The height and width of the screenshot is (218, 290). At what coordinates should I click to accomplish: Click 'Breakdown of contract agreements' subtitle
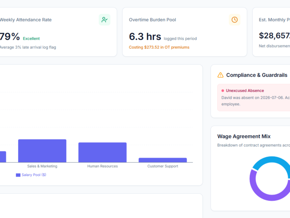coord(254,145)
